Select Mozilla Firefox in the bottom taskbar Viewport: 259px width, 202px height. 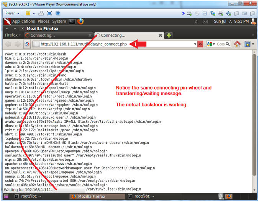97,196
